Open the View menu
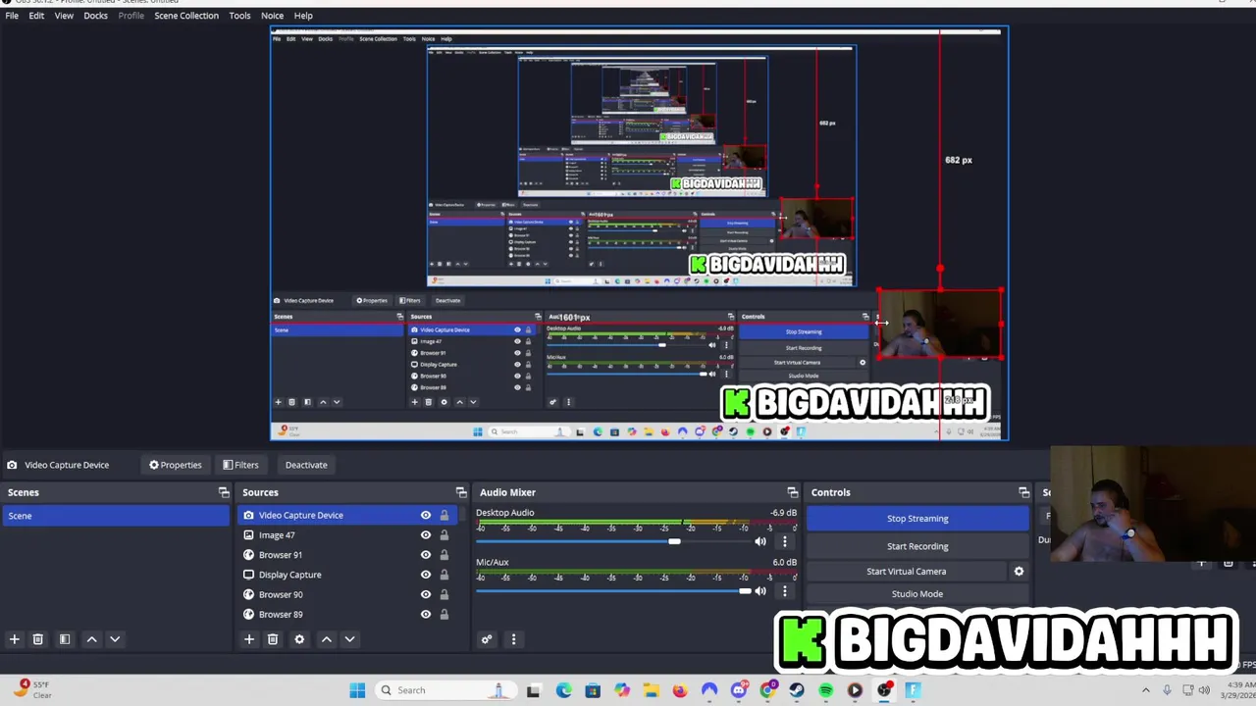 point(64,16)
